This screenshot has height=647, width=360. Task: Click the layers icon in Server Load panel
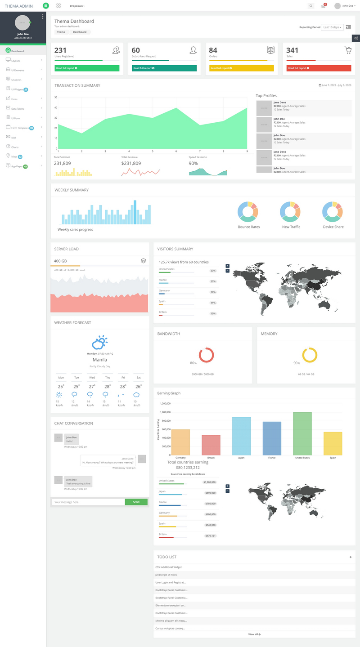tap(143, 261)
